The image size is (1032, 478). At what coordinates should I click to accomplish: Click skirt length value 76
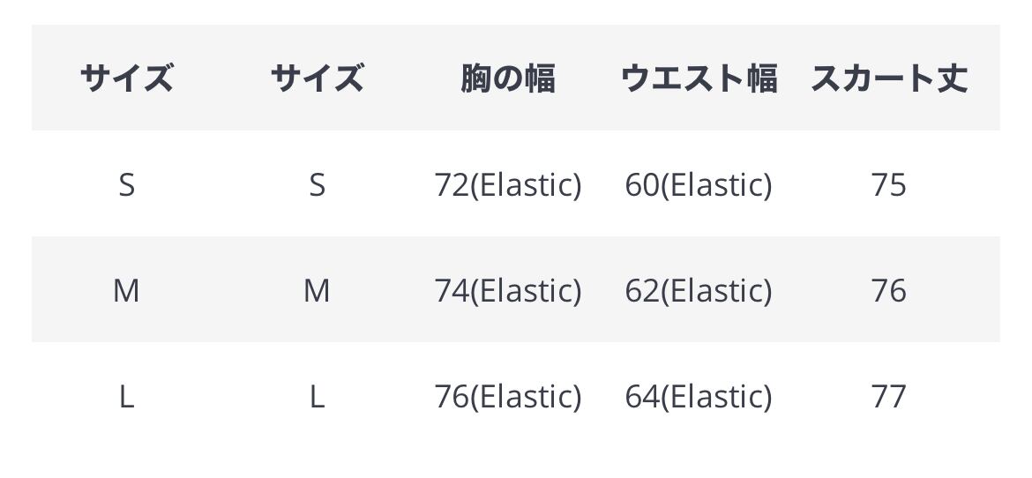[888, 290]
